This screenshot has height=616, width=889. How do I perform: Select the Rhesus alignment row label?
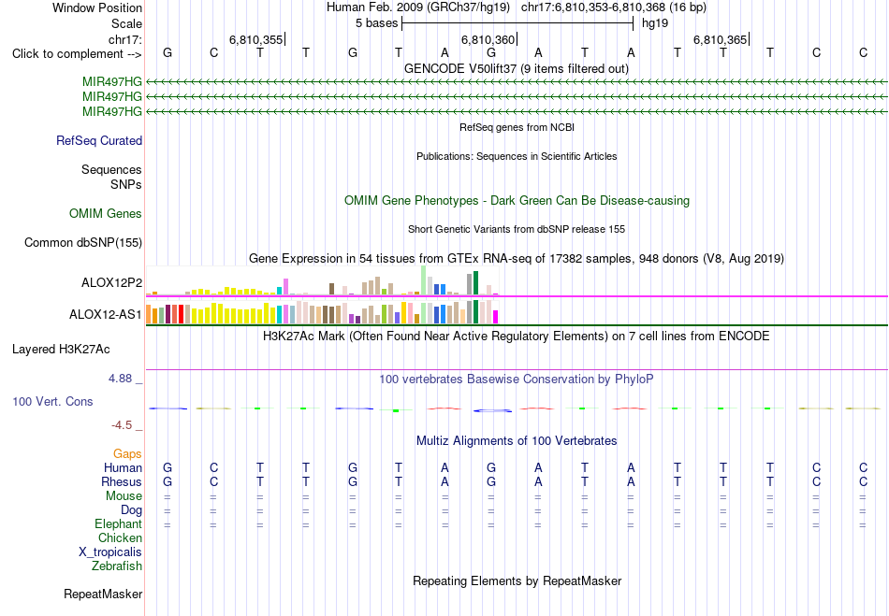(122, 481)
